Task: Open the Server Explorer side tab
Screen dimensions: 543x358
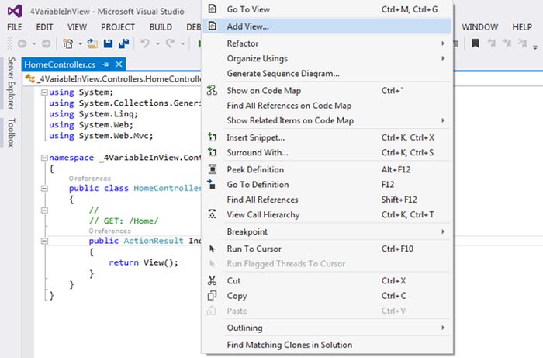Action: click(11, 83)
